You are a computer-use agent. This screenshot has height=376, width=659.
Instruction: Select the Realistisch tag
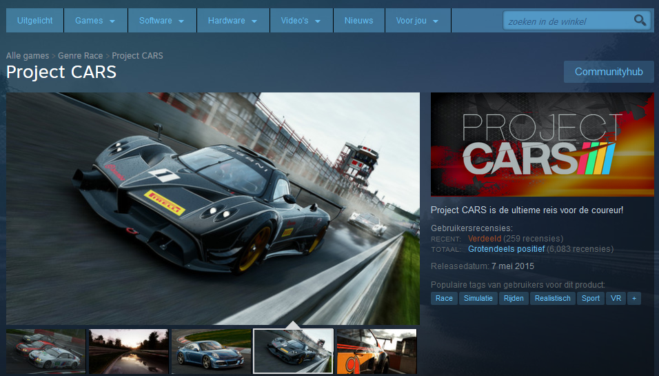pyautogui.click(x=553, y=298)
